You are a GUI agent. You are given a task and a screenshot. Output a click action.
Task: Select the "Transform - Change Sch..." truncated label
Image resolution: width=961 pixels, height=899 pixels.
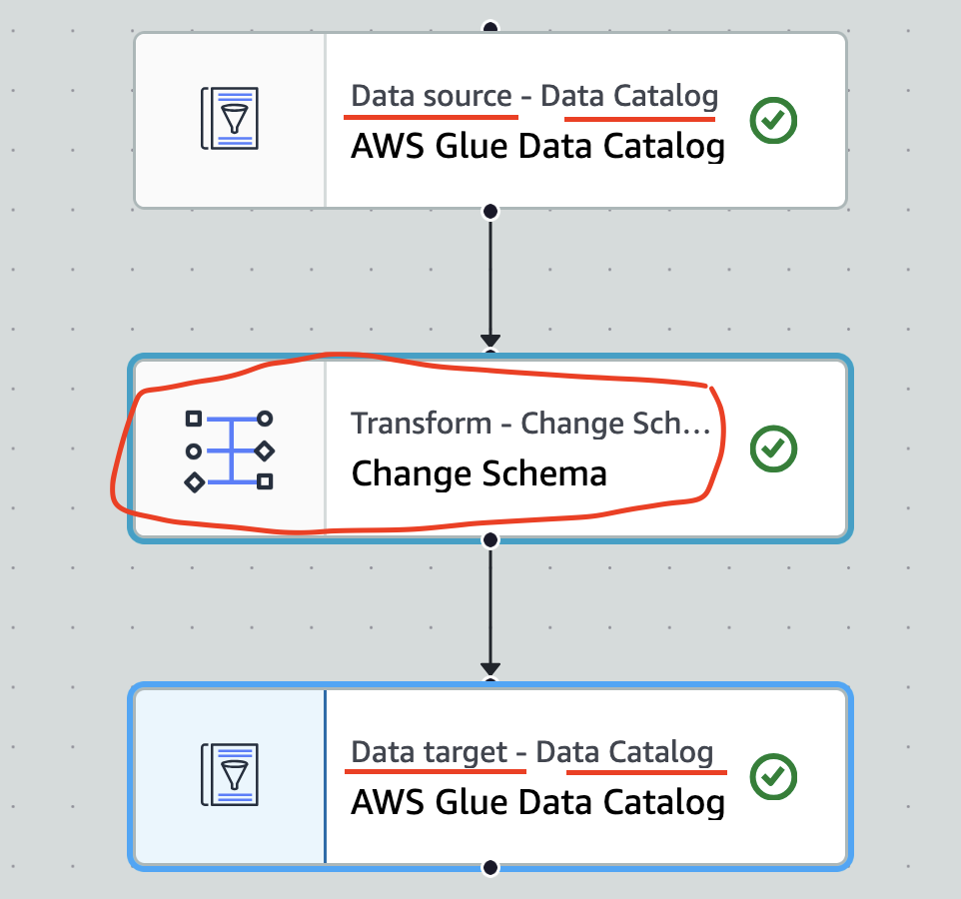[x=530, y=424]
